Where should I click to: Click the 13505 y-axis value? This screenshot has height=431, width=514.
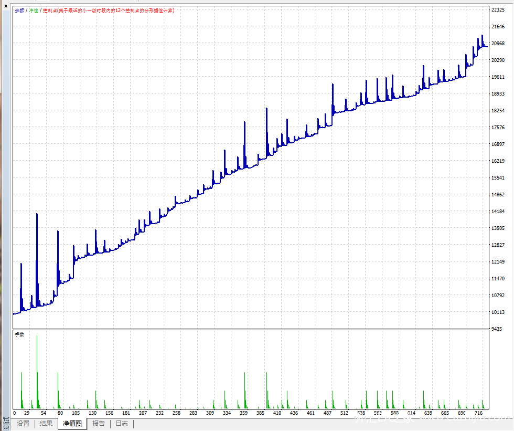click(498, 228)
